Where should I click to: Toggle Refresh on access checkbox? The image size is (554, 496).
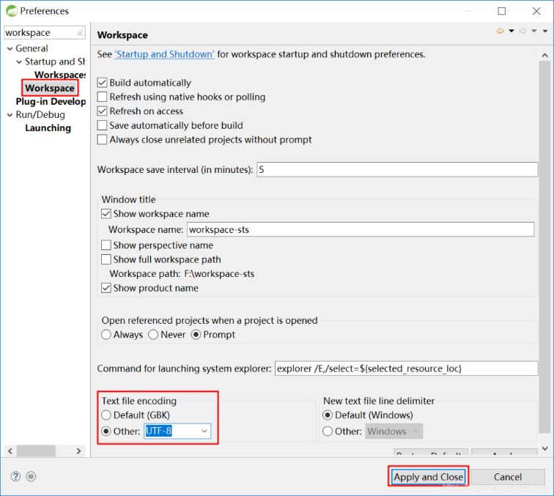102,111
